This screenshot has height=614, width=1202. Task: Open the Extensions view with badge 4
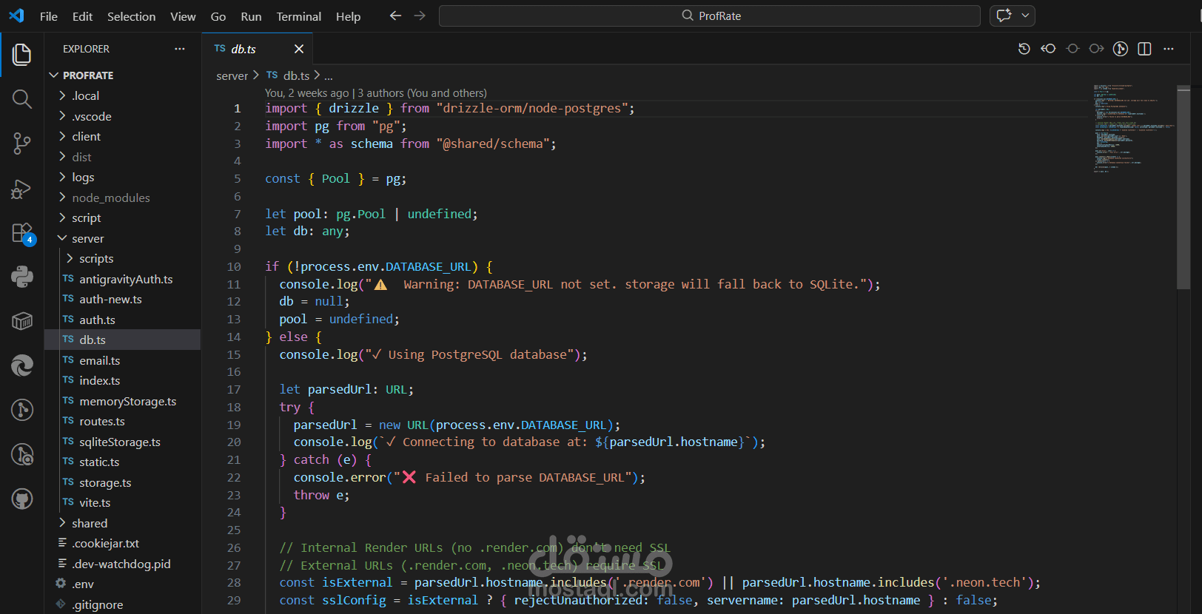[23, 234]
